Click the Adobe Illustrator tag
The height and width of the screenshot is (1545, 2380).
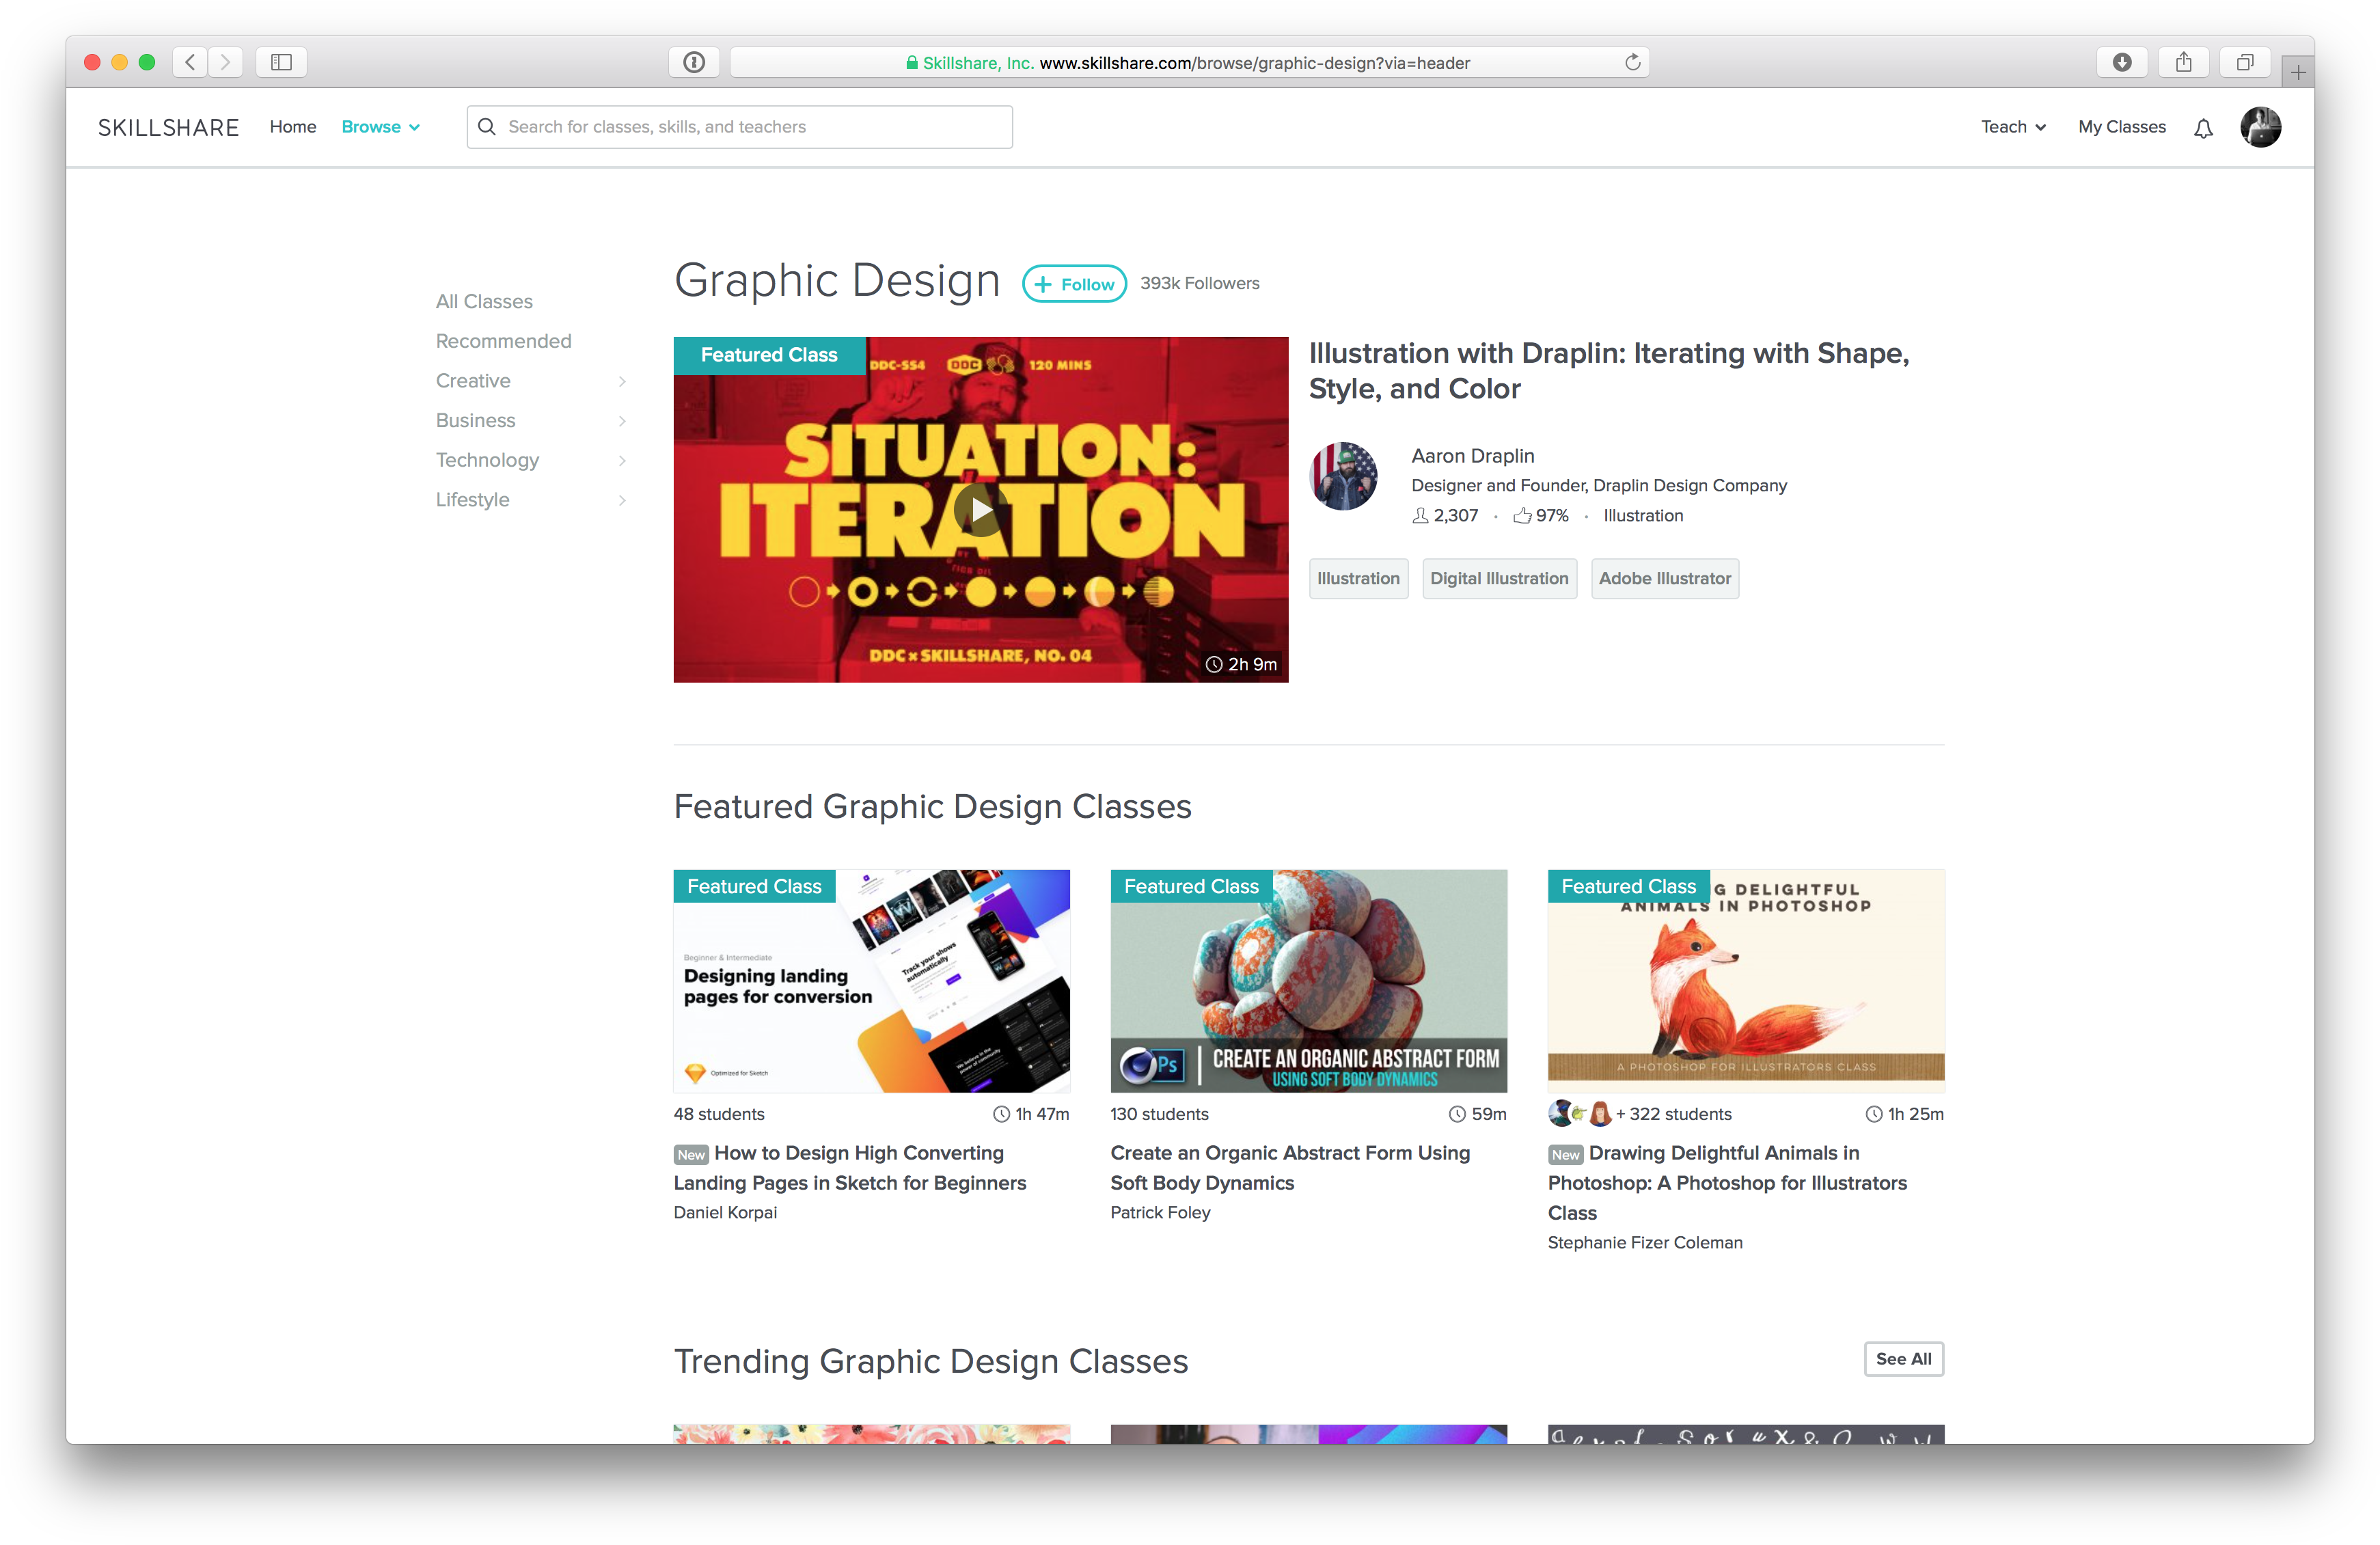1664,579
